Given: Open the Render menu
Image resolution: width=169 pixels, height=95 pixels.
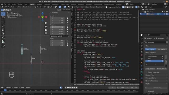Looking at the screenshot, I should tap(13, 4).
